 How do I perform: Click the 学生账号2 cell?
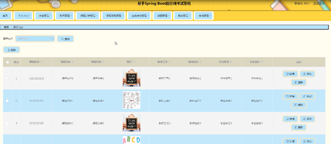226,101
